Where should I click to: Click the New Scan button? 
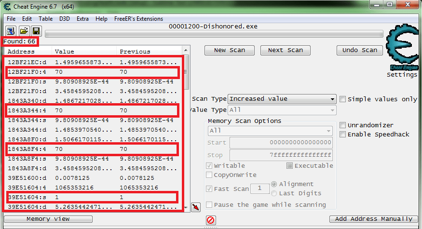pos(230,50)
